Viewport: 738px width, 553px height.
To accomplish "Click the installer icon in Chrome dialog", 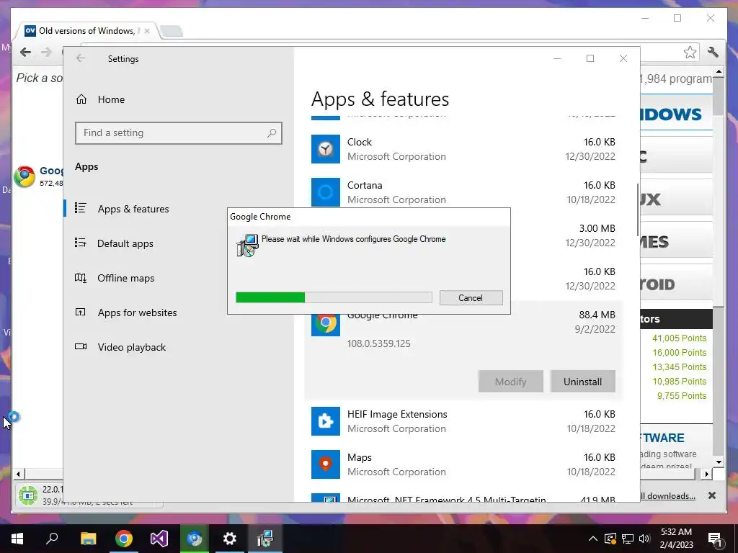I will (x=248, y=245).
